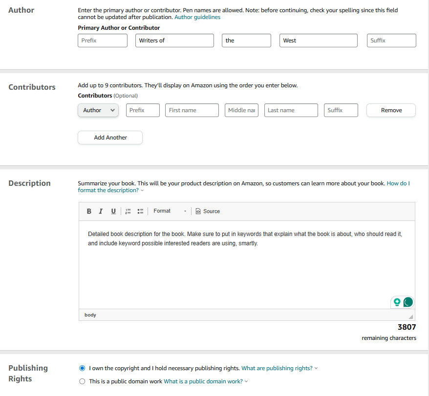Viewport: 429px width, 396px height.
Task: Click the Grammarly icon in editor
Action: click(408, 302)
